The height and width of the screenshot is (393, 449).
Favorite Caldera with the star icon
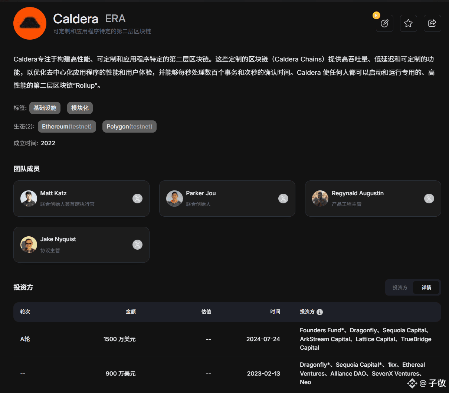[408, 23]
